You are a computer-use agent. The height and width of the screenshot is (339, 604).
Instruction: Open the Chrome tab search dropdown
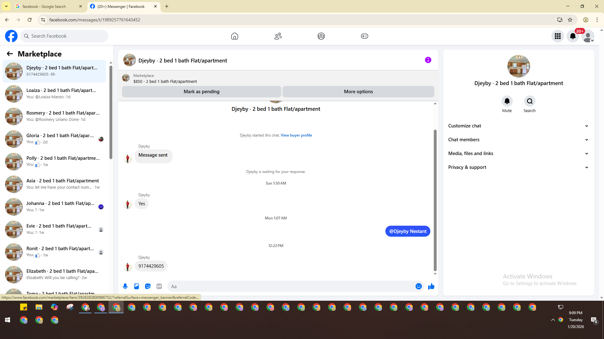[x=6, y=6]
